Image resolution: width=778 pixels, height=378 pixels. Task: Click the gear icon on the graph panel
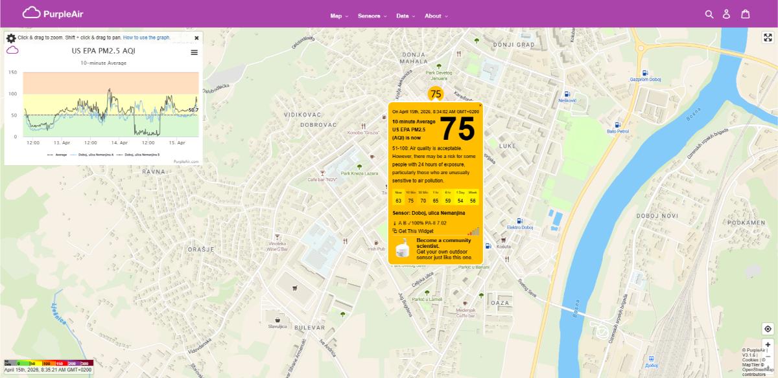(10, 38)
